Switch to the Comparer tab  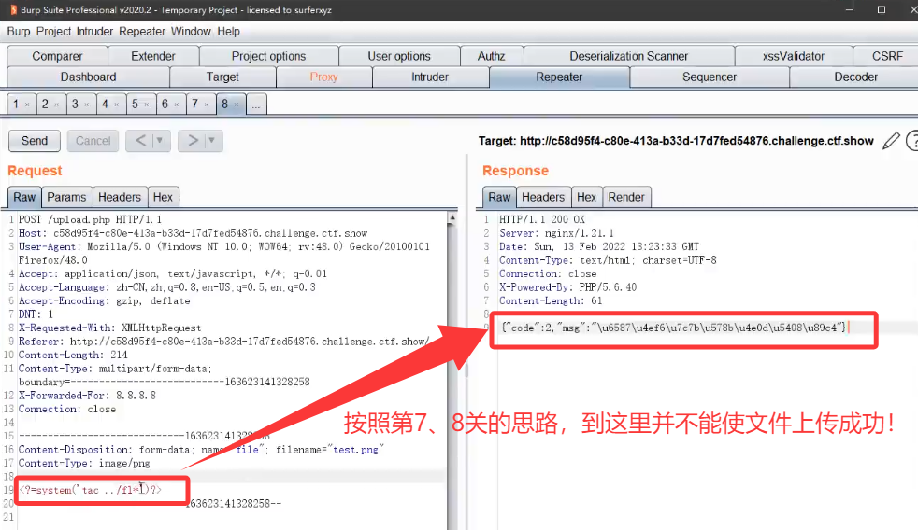click(x=57, y=56)
